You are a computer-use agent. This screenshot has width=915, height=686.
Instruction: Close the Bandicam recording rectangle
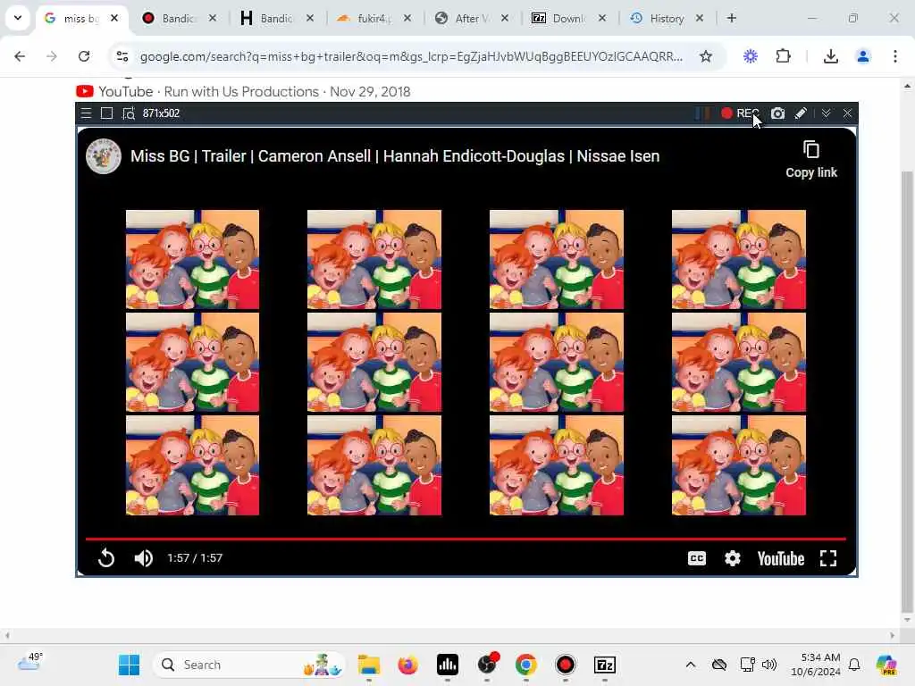click(847, 113)
